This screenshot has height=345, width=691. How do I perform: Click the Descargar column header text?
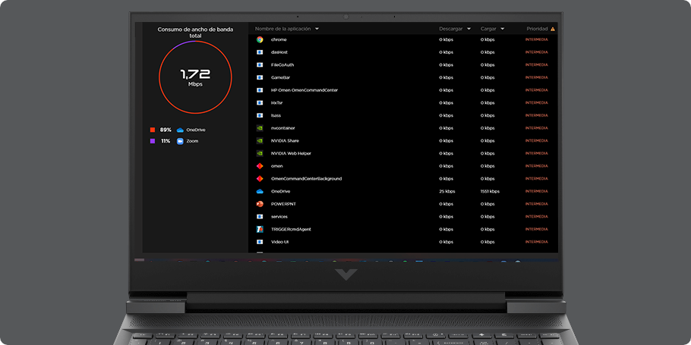(451, 29)
